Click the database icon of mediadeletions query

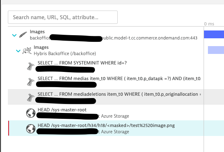[31, 98]
